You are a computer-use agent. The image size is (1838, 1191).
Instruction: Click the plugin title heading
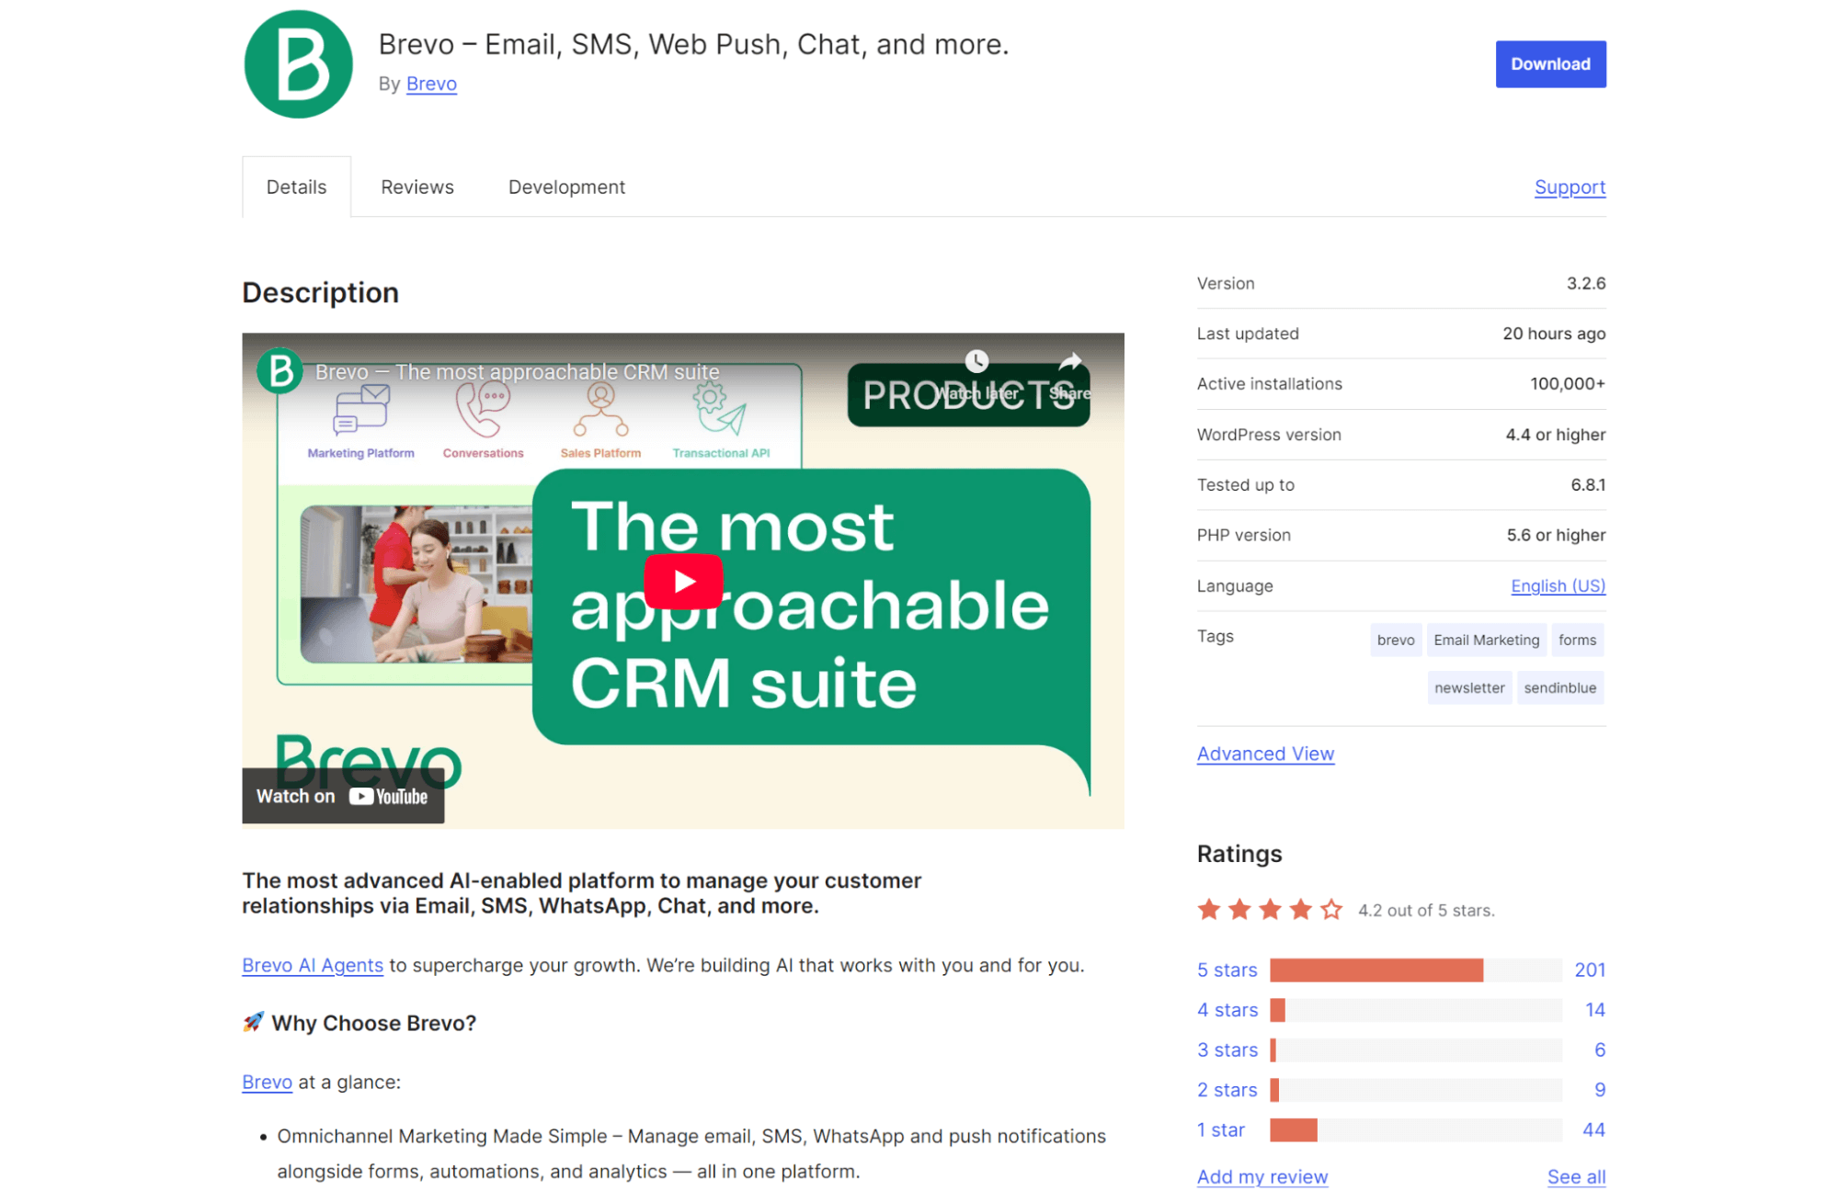(693, 44)
